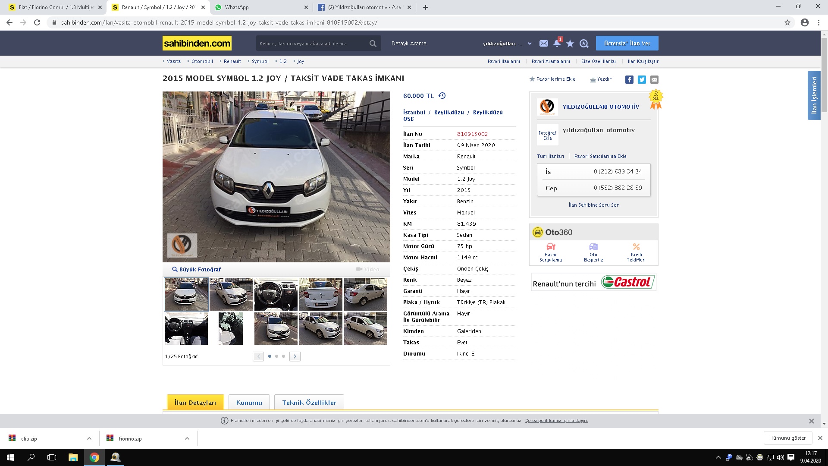
Task: Open favorites star icon in header
Action: click(570, 44)
